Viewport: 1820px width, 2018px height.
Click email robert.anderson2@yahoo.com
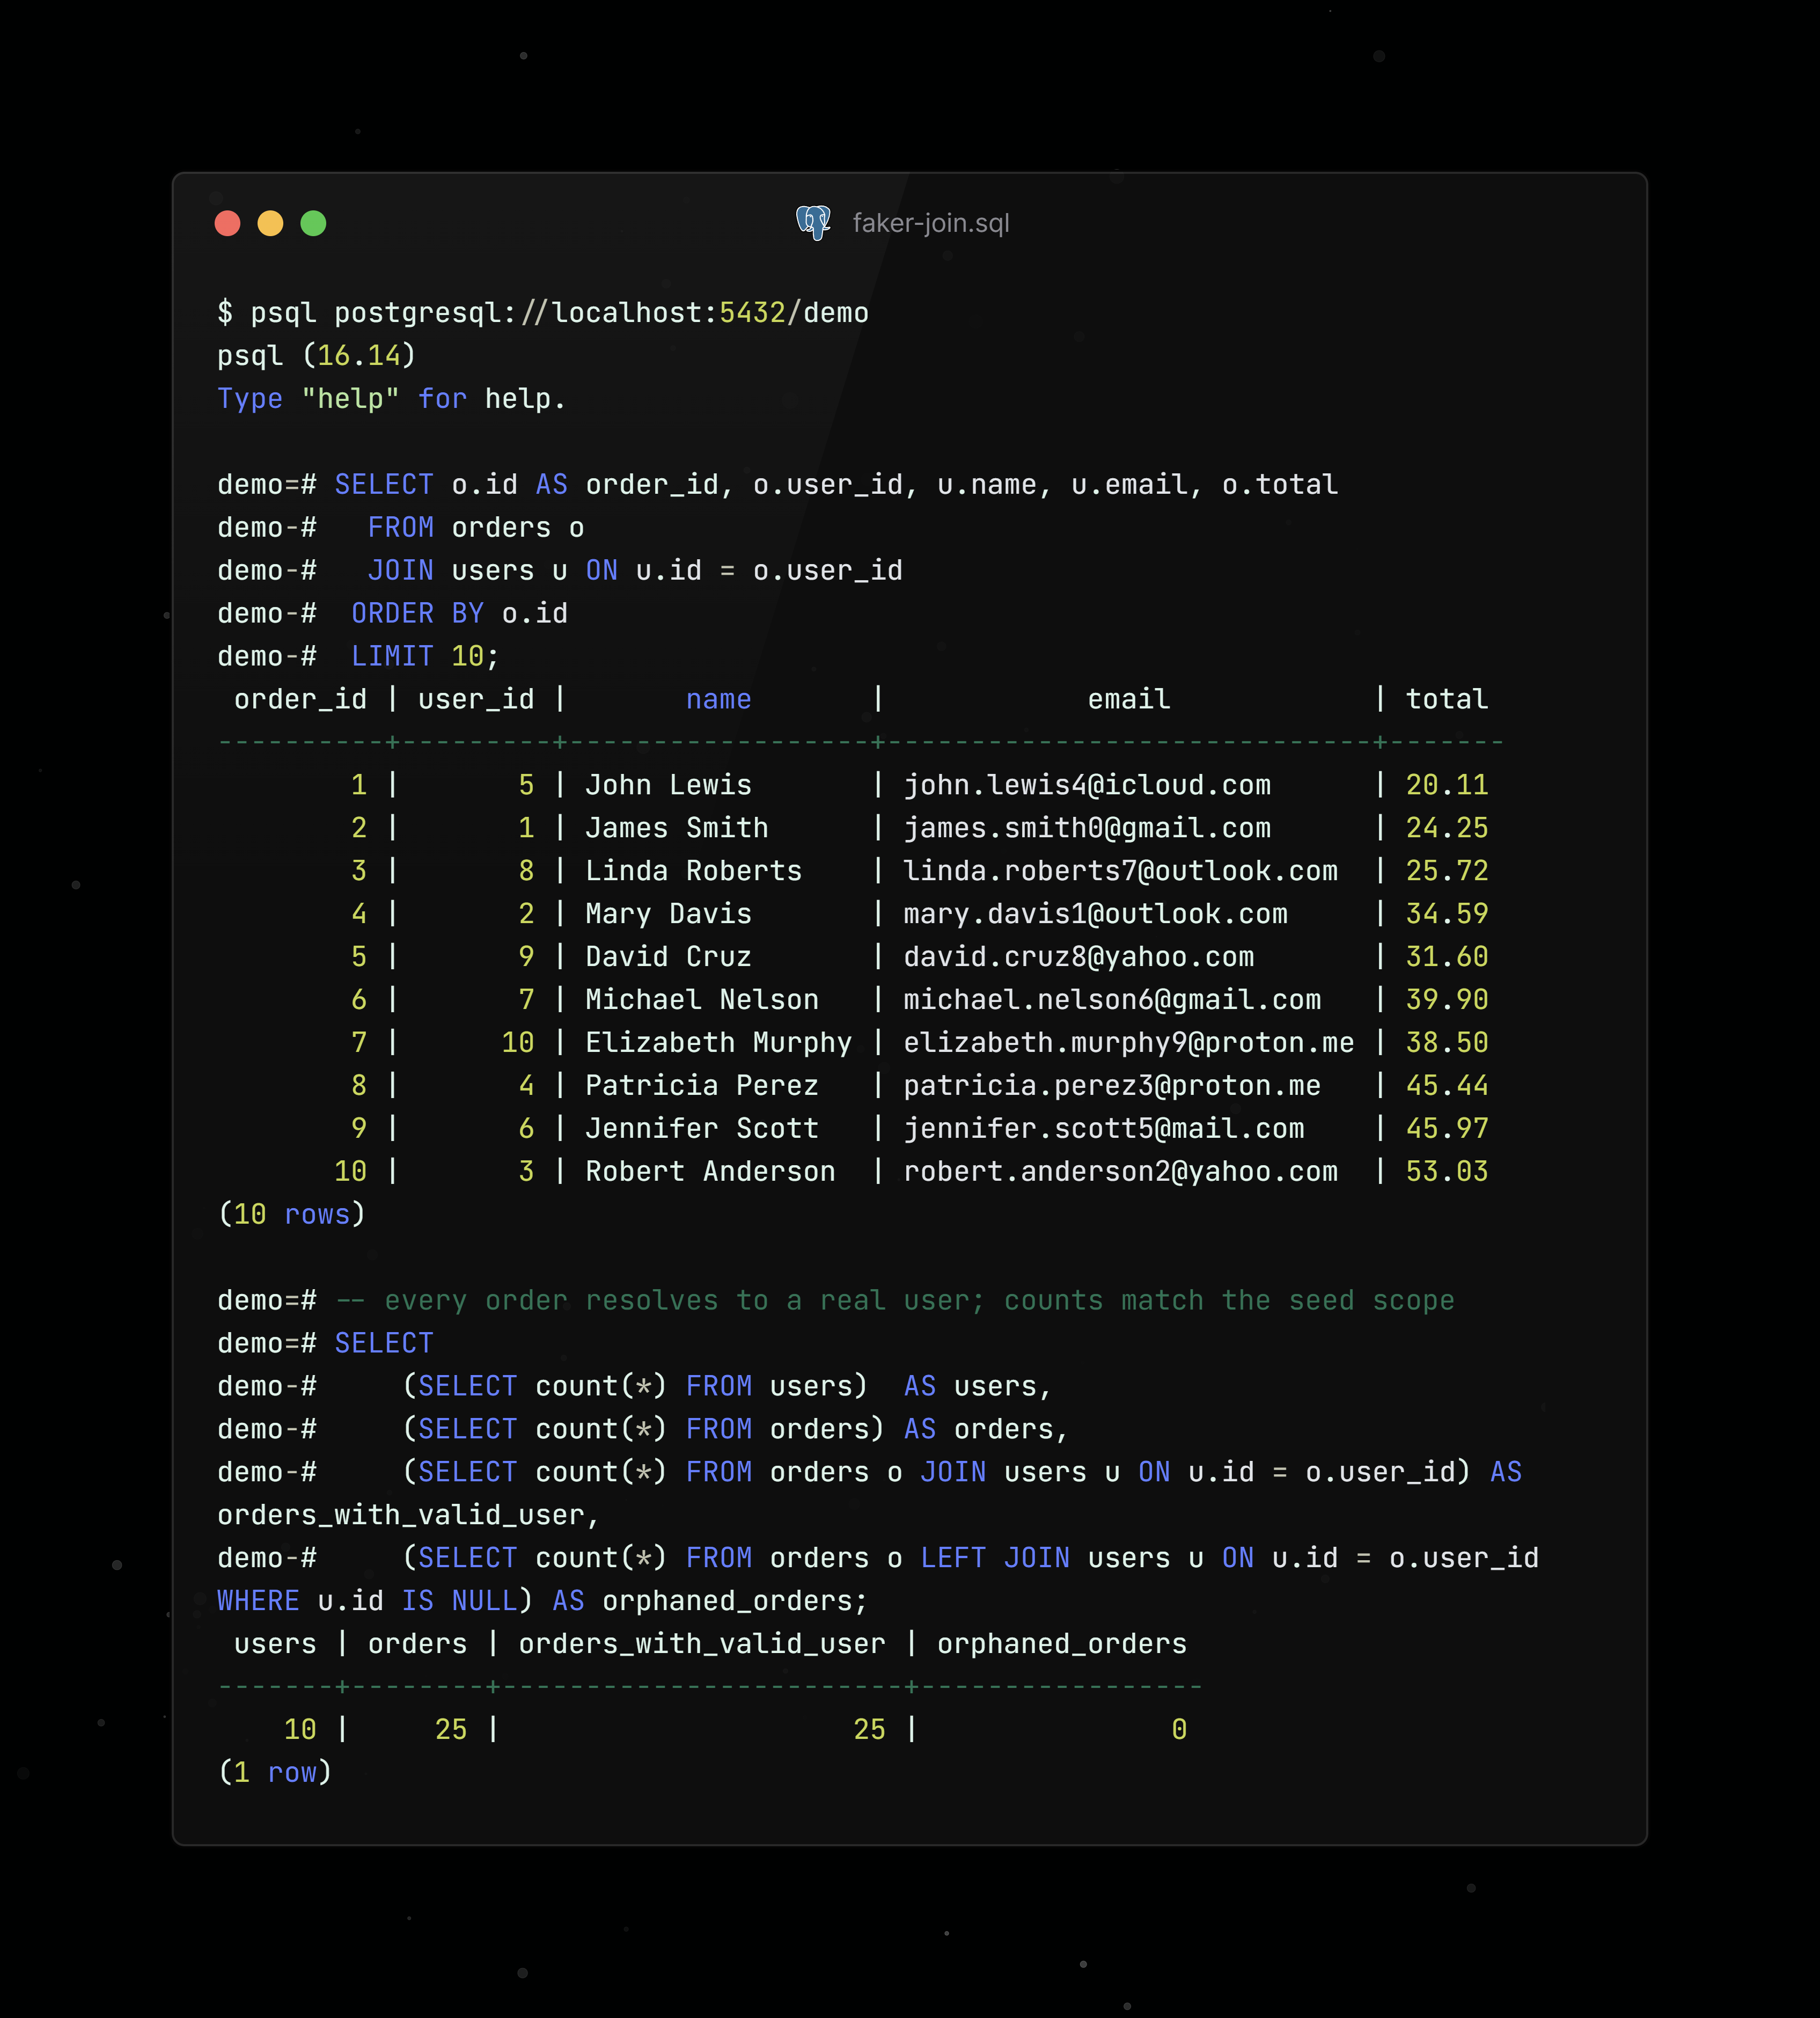1120,1172
